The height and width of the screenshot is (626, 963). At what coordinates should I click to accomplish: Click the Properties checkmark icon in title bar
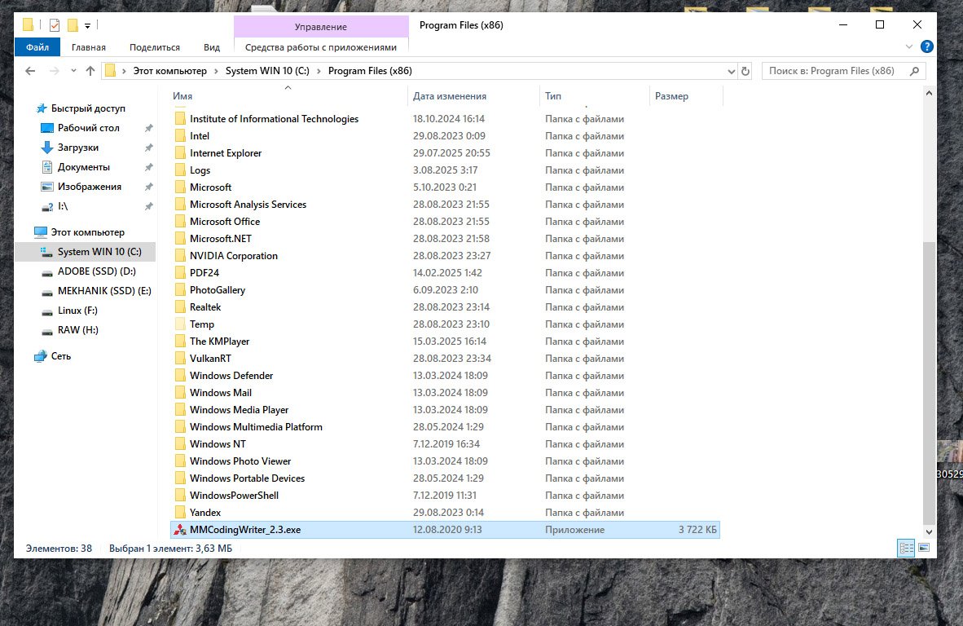[55, 25]
